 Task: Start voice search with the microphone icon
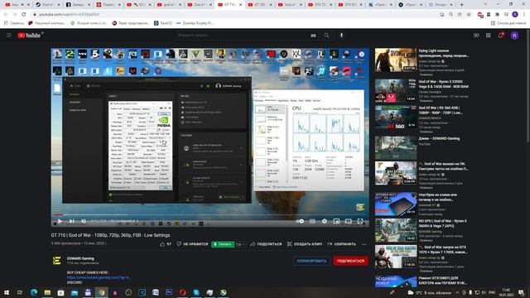341,35
